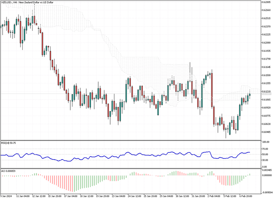Click the 0.62515 price axis label
Viewport: 274px width, 199px height.
(x=266, y=18)
